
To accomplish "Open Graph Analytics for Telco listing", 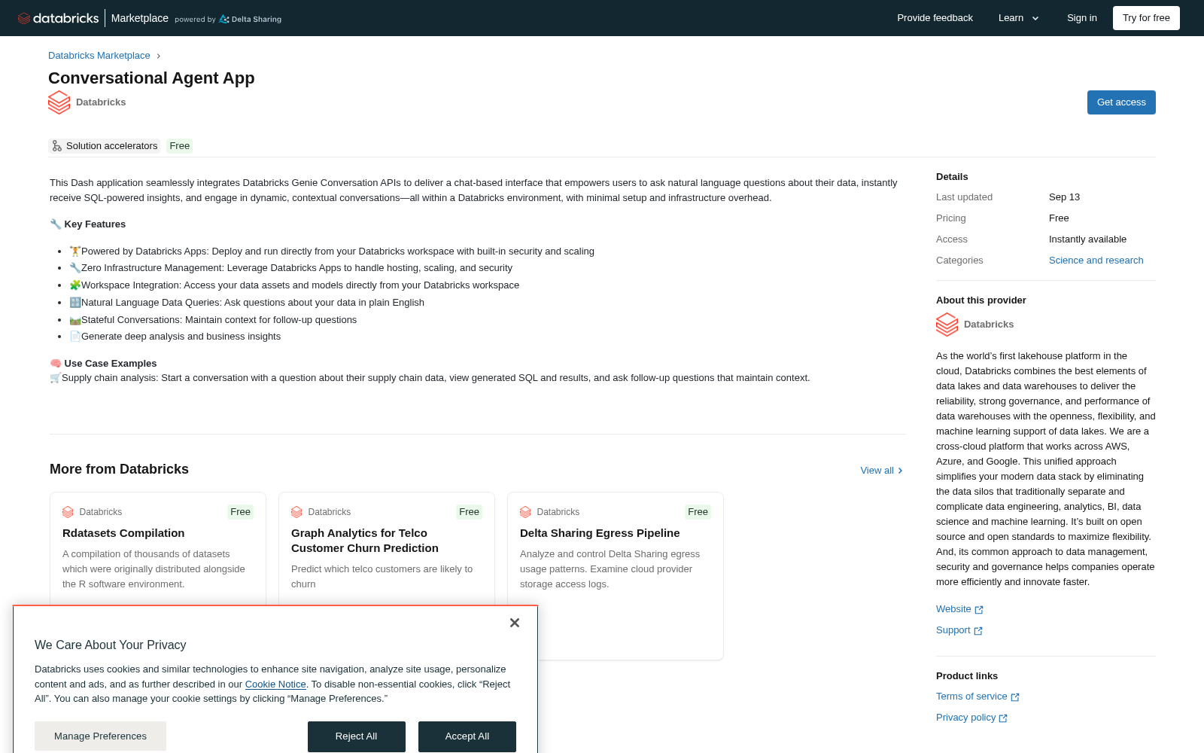I will pos(365,541).
